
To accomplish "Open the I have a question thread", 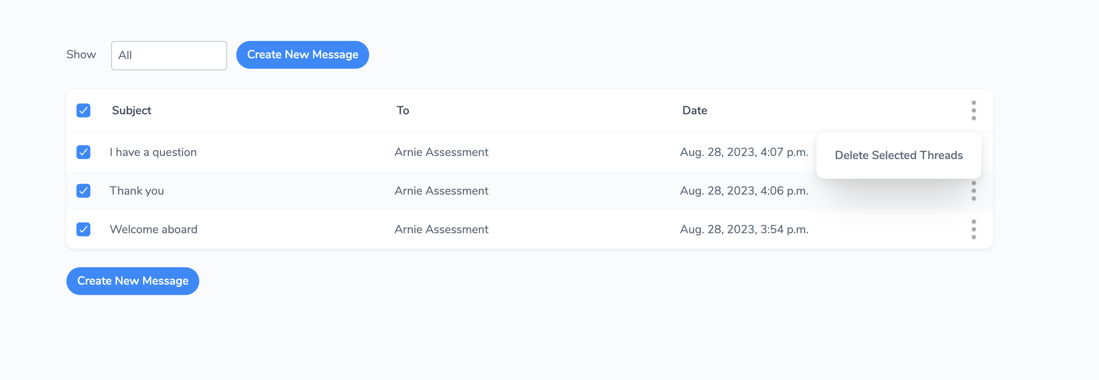I will (153, 152).
